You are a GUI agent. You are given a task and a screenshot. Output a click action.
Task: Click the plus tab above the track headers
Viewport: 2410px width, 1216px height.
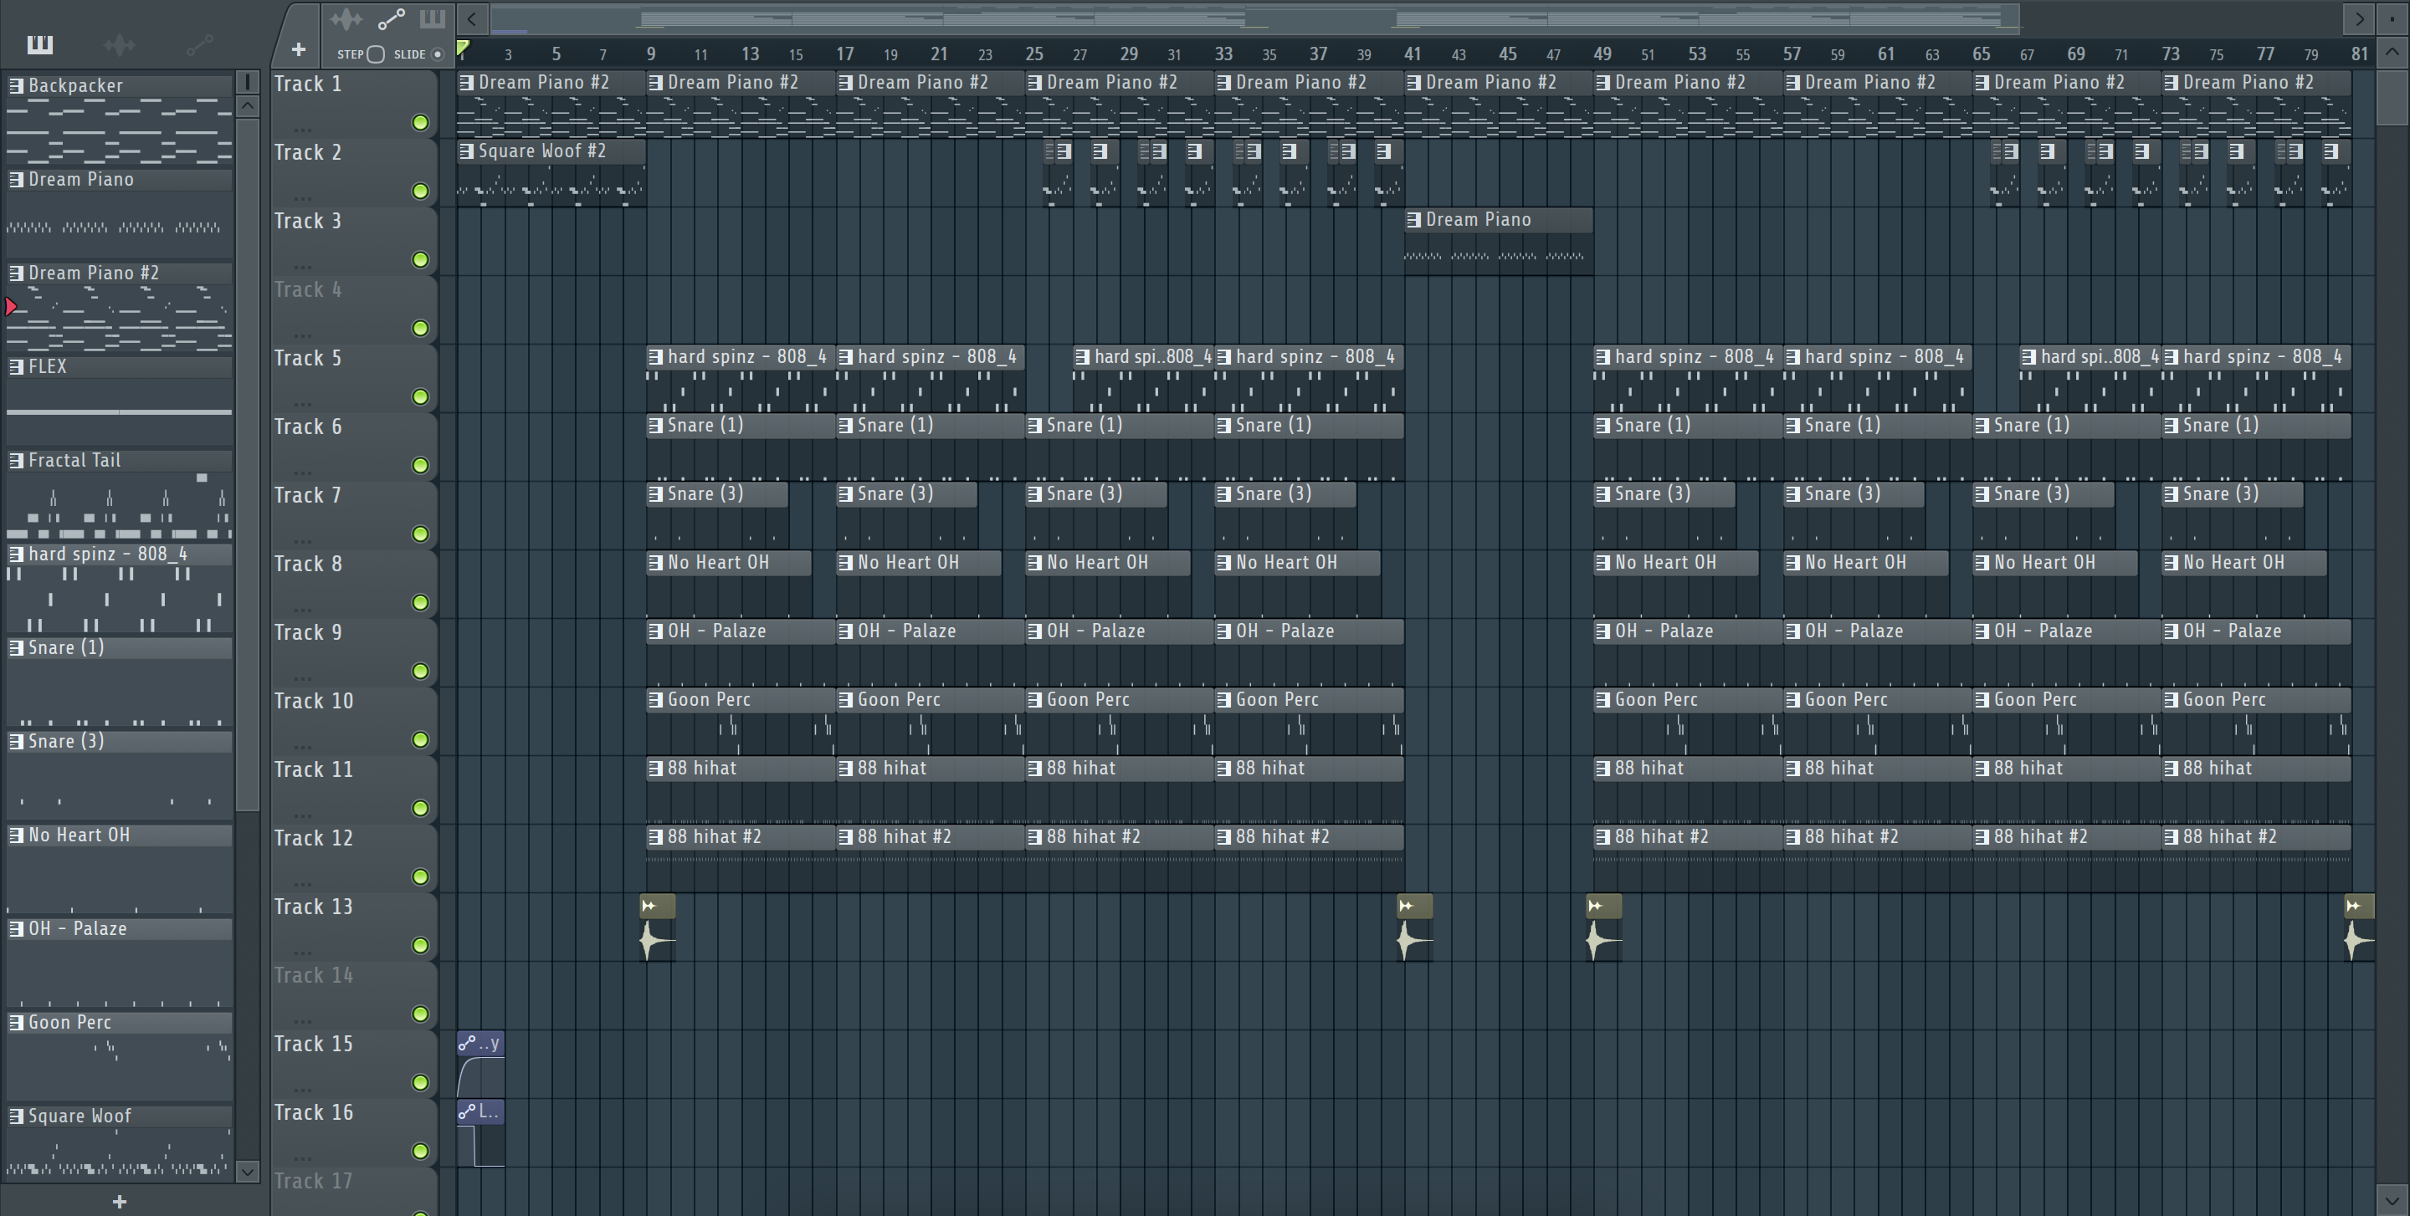[299, 49]
